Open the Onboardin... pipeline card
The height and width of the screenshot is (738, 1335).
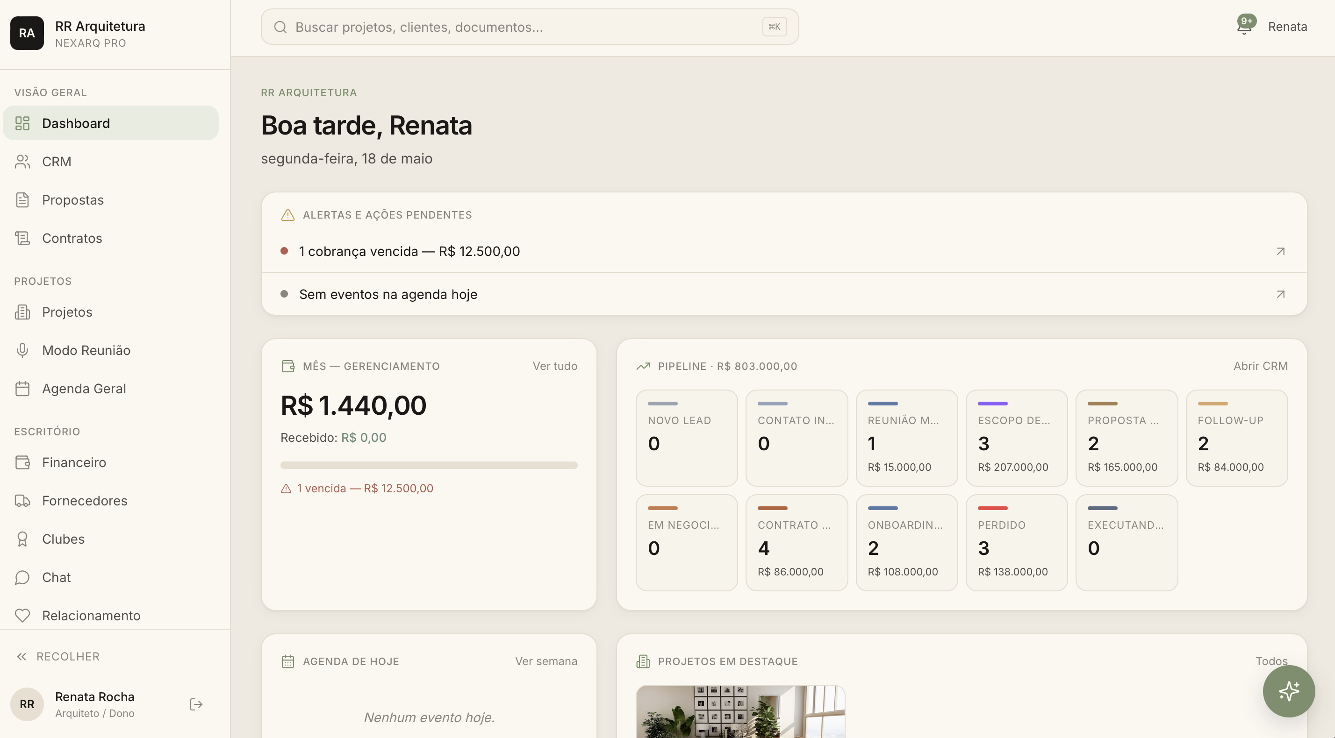click(906, 543)
